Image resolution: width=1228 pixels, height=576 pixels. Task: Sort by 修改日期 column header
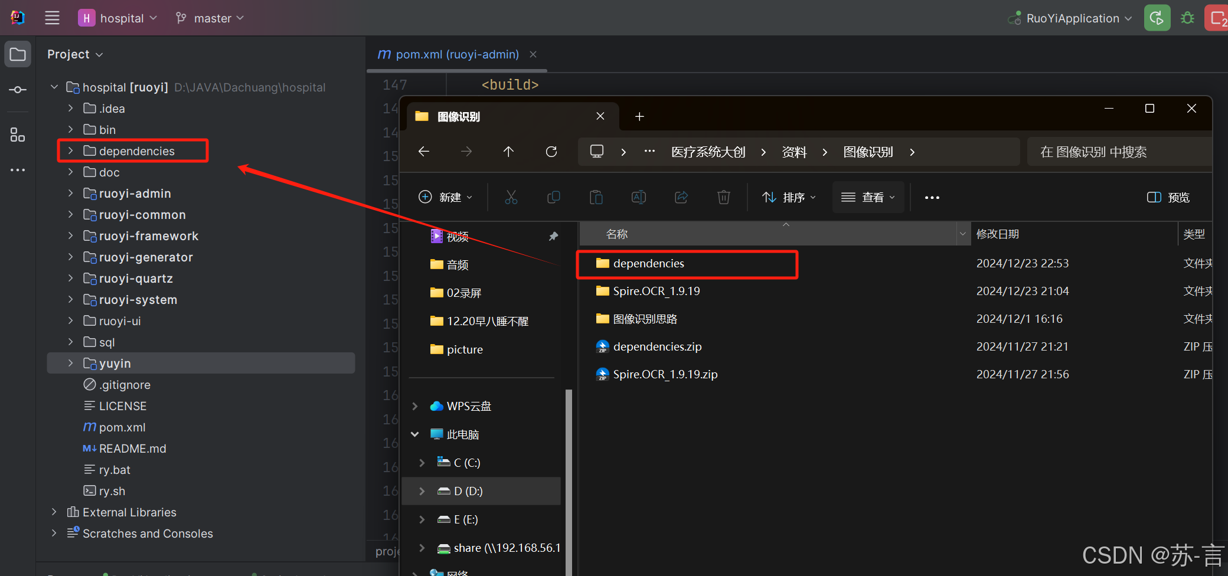pyautogui.click(x=998, y=234)
